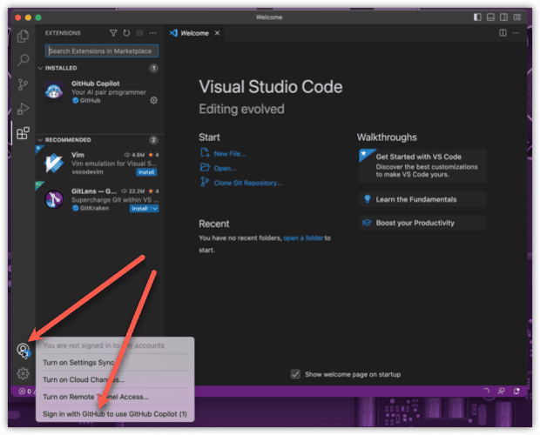This screenshot has height=435, width=540.
Task: Refresh the extensions list
Action: pos(126,33)
